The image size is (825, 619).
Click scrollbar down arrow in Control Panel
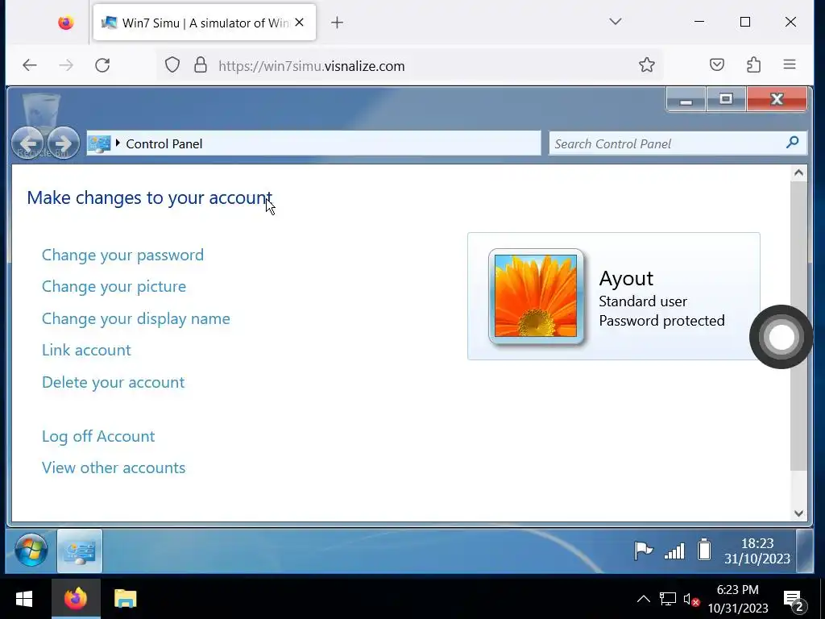coord(798,513)
